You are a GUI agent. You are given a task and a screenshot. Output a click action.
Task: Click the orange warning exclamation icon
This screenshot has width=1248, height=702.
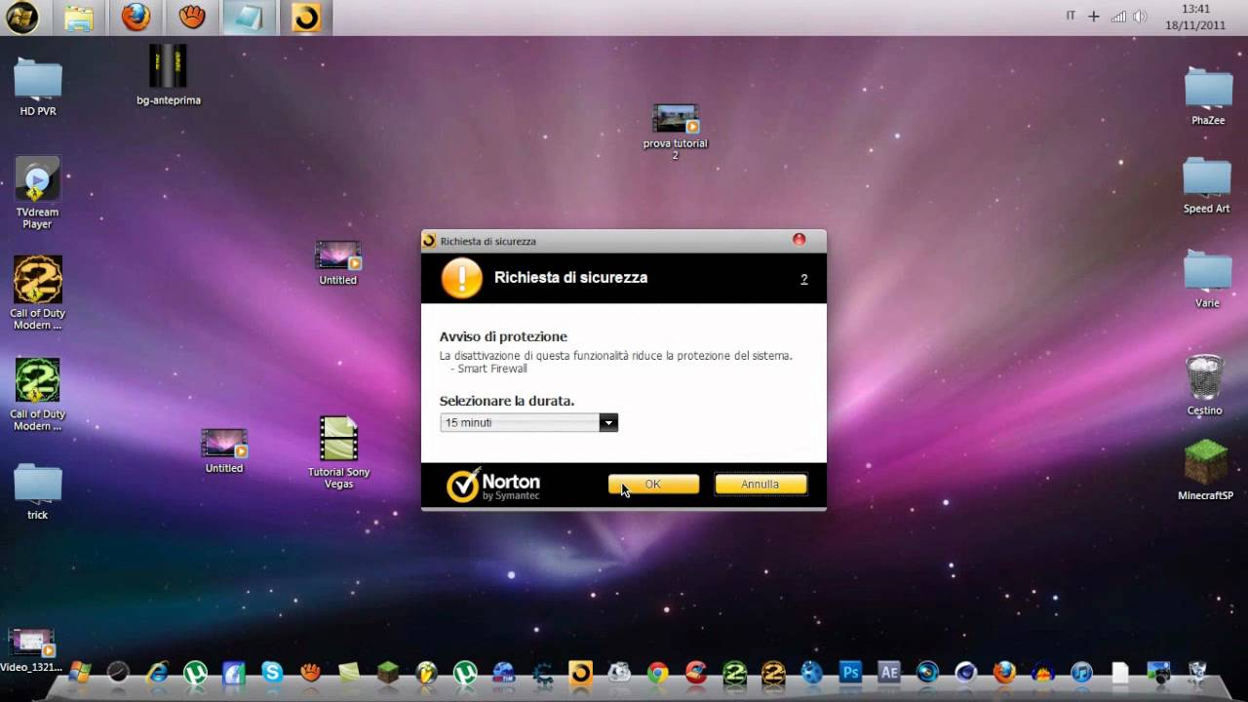coord(461,278)
